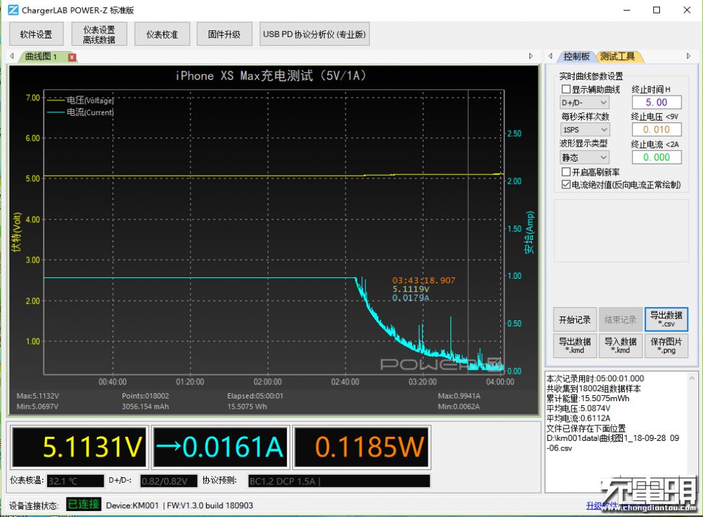Click Device:KM001 firmware status text
703x517 pixels.
(x=179, y=506)
